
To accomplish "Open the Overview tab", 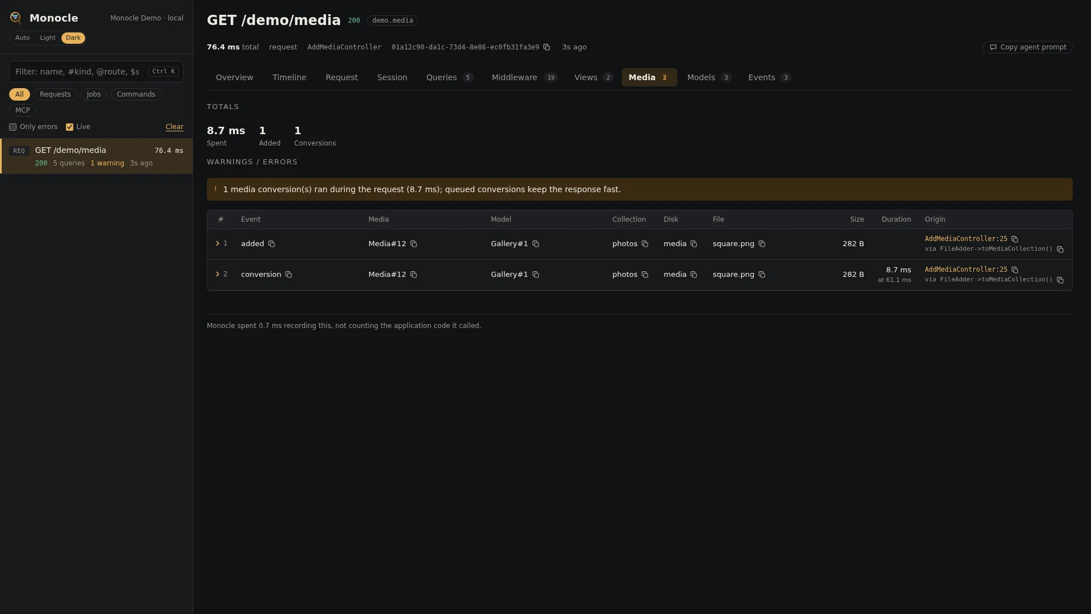I will click(235, 77).
